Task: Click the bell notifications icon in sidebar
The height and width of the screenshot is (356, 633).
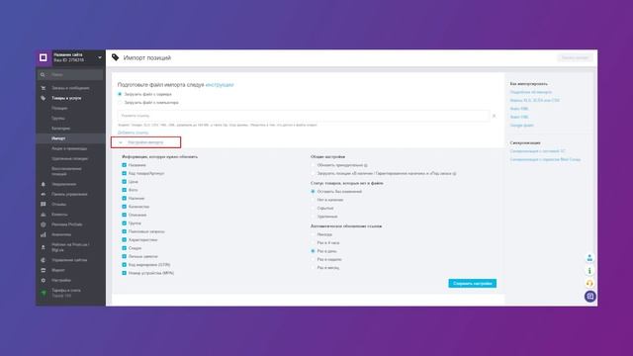Action: pyautogui.click(x=44, y=184)
